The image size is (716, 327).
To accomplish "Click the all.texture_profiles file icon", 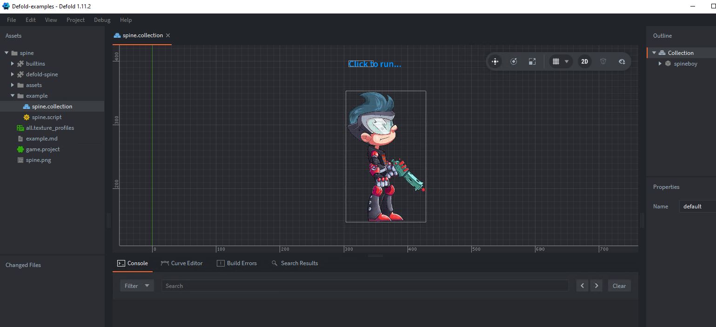I will pyautogui.click(x=20, y=128).
